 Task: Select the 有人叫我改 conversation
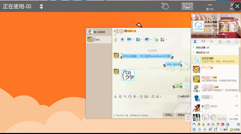point(99,32)
